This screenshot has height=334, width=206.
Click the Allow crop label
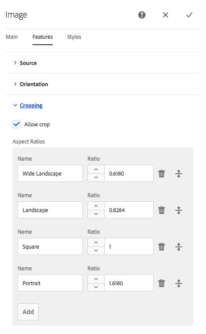pyautogui.click(x=37, y=125)
